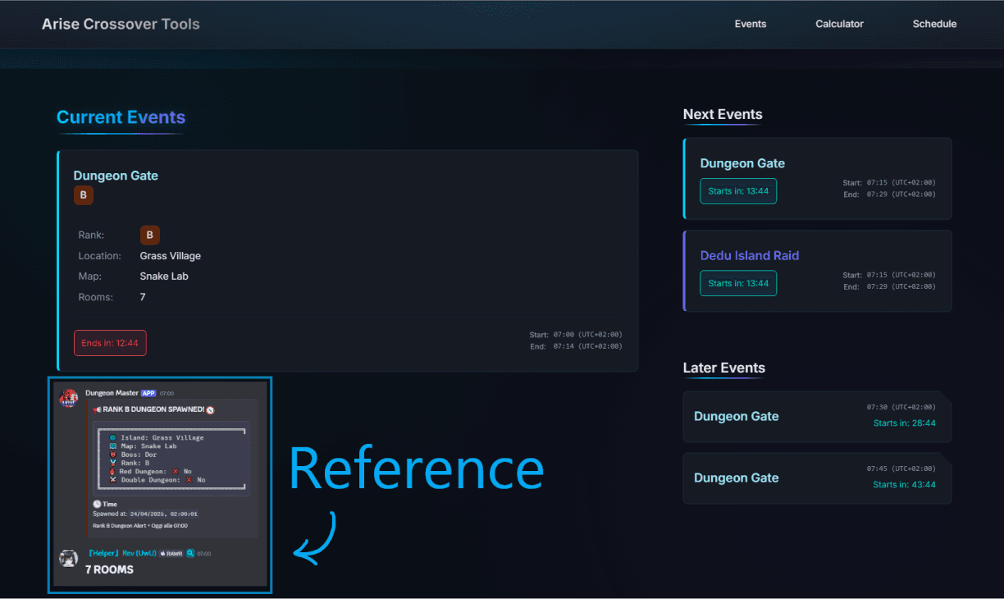Click the megaphone icon in spawn alert
The height and width of the screenshot is (599, 1004).
click(97, 409)
